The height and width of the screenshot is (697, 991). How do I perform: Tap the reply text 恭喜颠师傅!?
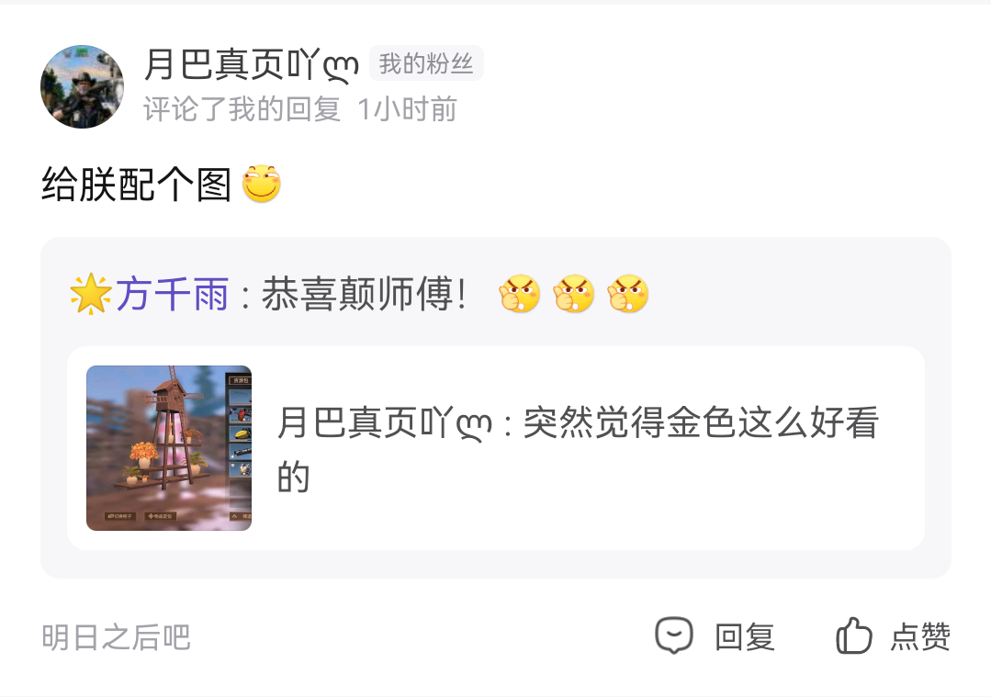coord(364,294)
